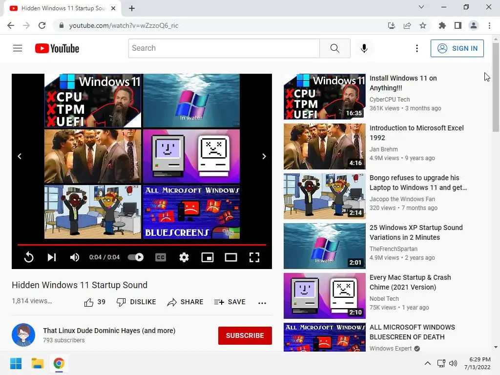Open ALL MICROSOFT WINDOWS BLUESCREEN OF DEATH video
This screenshot has height=375, width=500.
[x=412, y=332]
